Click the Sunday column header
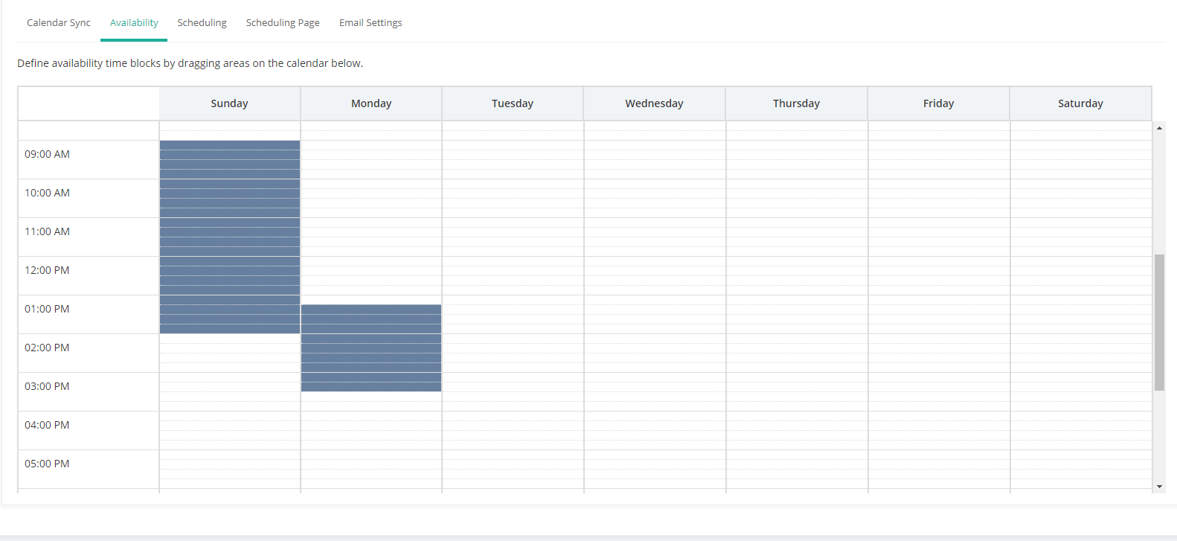The image size is (1177, 541). (x=229, y=103)
